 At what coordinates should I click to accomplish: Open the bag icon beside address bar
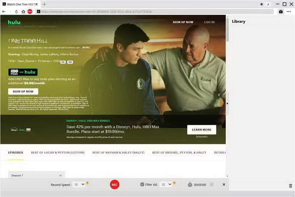(x=281, y=11)
